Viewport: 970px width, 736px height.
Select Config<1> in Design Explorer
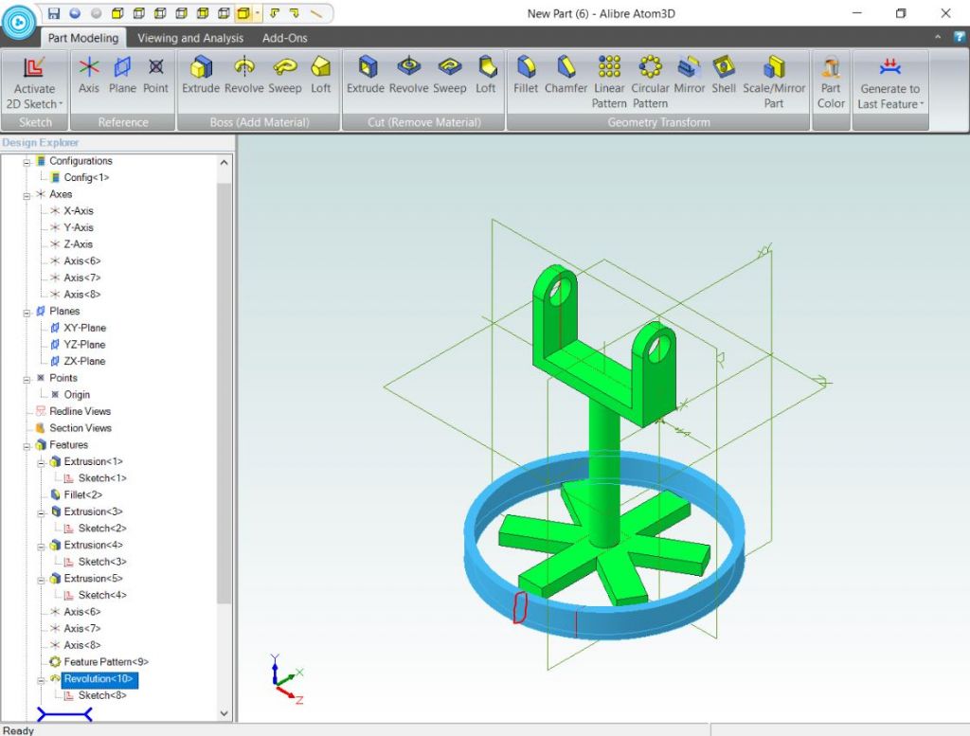(86, 177)
